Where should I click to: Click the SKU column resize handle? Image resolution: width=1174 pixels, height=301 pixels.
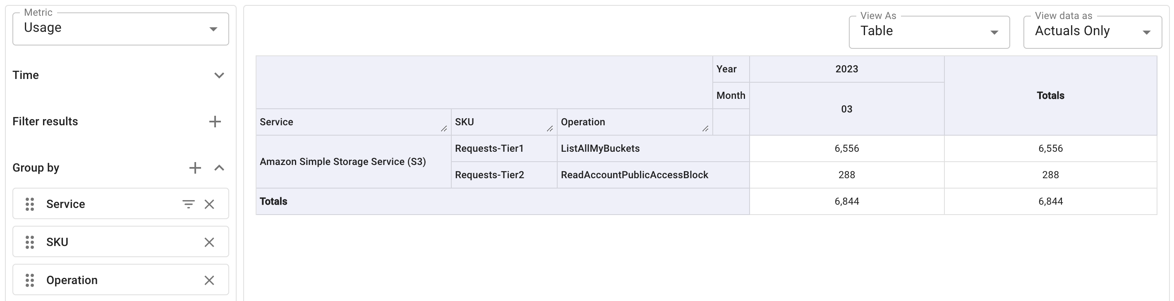click(550, 129)
